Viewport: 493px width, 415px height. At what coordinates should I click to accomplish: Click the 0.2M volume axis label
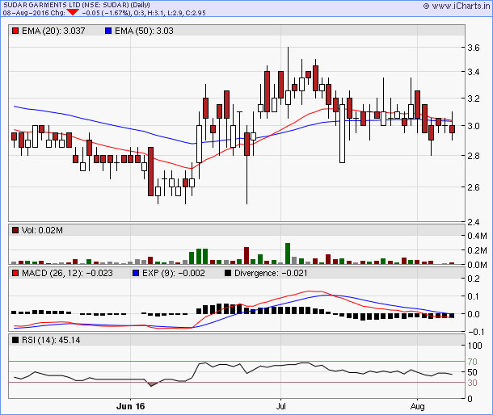(x=477, y=250)
